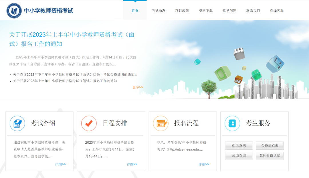Select the checkmark icon for 日程安排
This screenshot has height=178, width=309.
[89, 123]
